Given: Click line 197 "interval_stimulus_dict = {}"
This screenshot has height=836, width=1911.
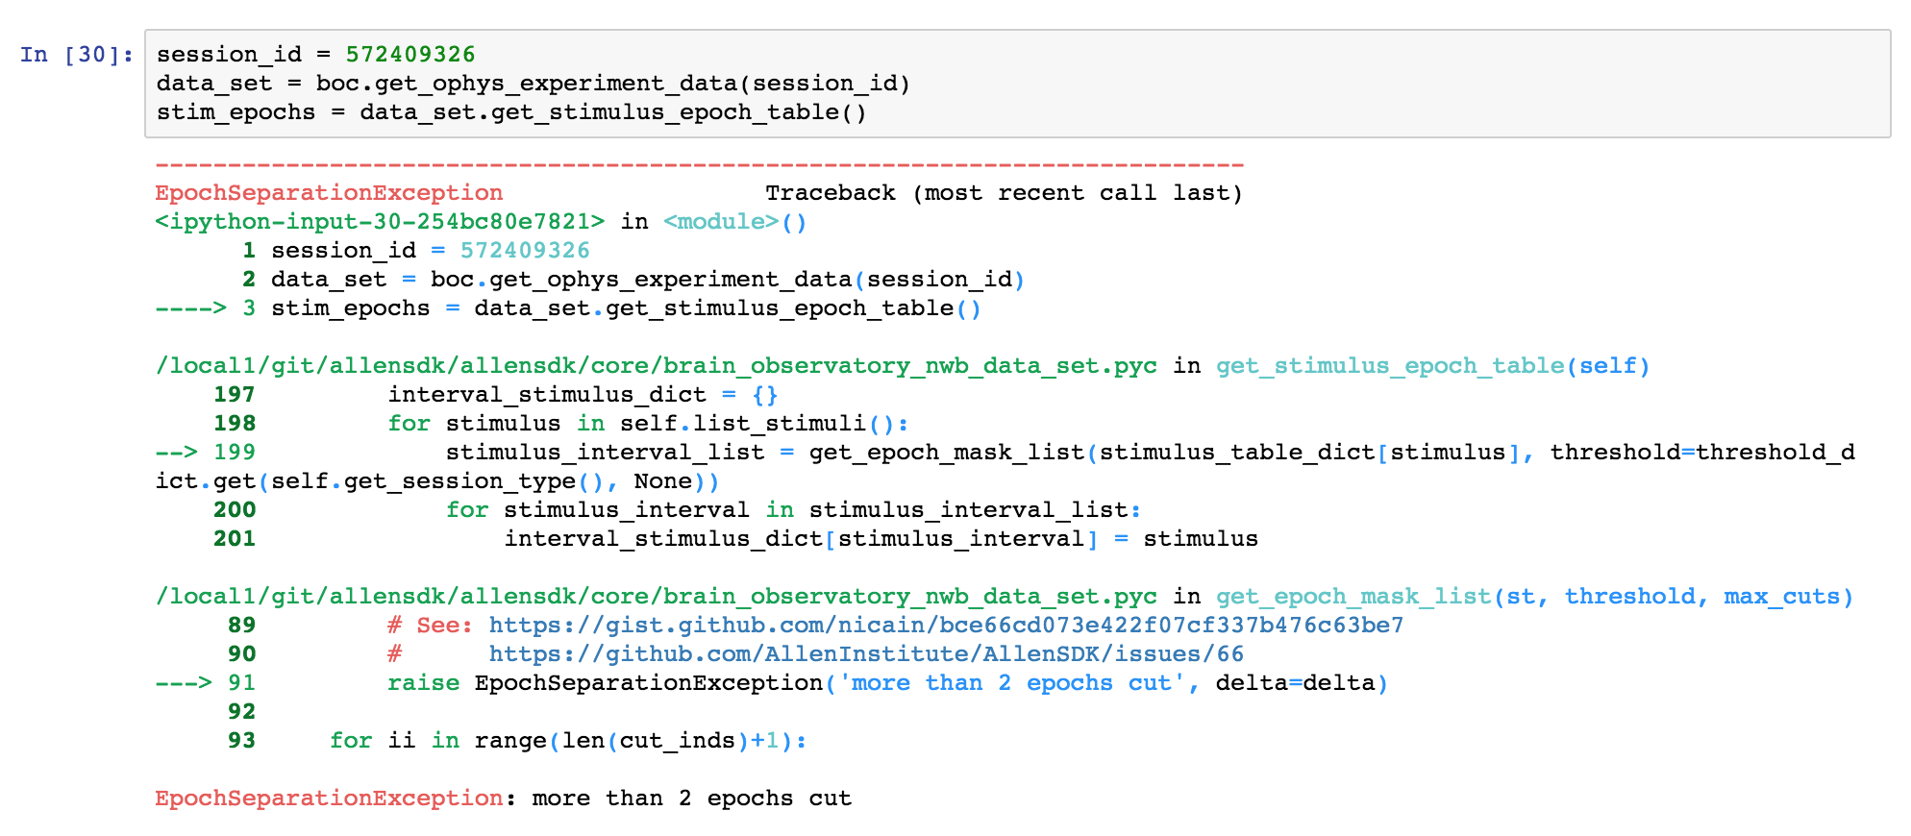Looking at the screenshot, I should (583, 395).
